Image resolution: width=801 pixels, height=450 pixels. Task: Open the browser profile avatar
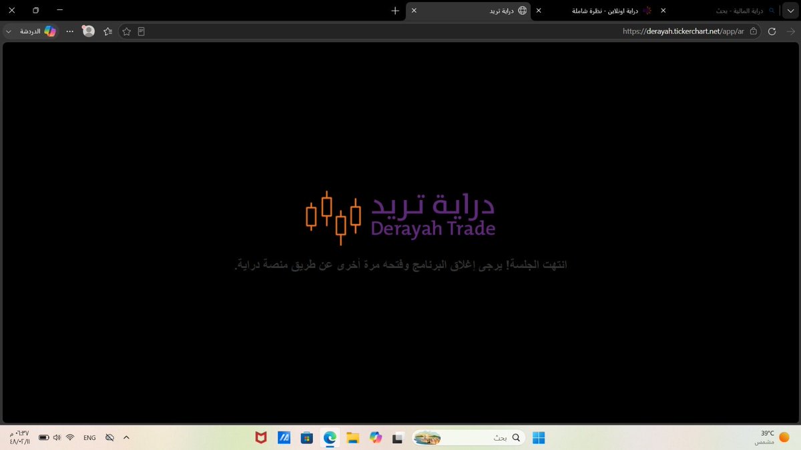pyautogui.click(x=89, y=31)
